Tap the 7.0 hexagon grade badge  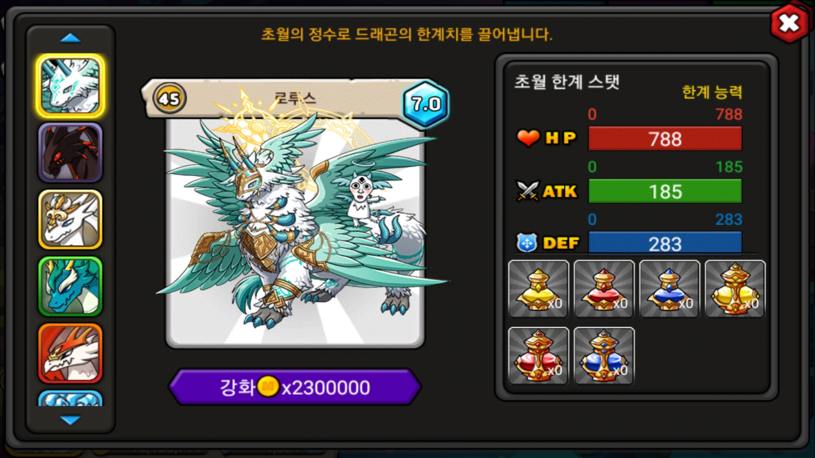[426, 103]
